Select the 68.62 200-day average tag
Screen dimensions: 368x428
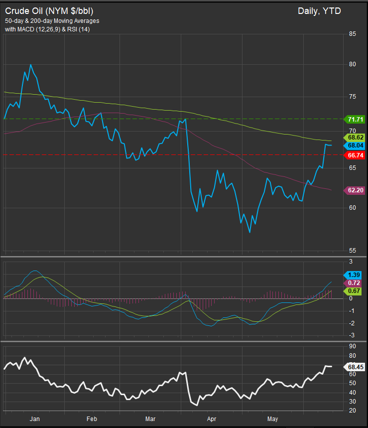click(355, 137)
